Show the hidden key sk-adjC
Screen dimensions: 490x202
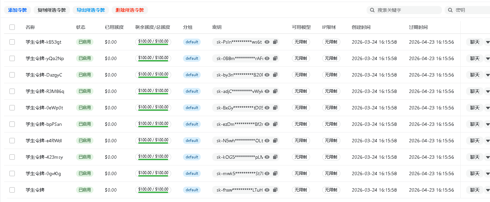tap(267, 91)
